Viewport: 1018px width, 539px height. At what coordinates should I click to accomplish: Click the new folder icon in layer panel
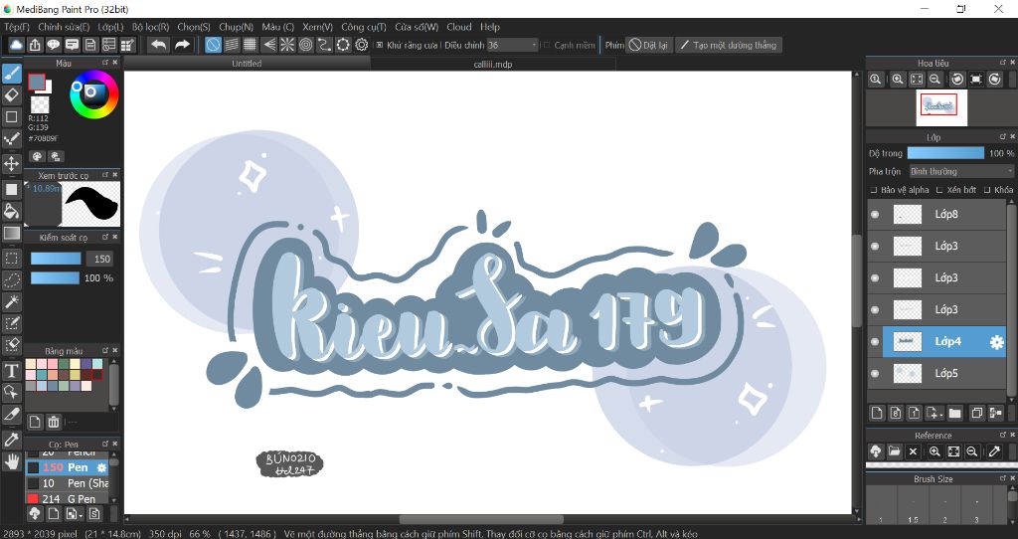point(955,413)
